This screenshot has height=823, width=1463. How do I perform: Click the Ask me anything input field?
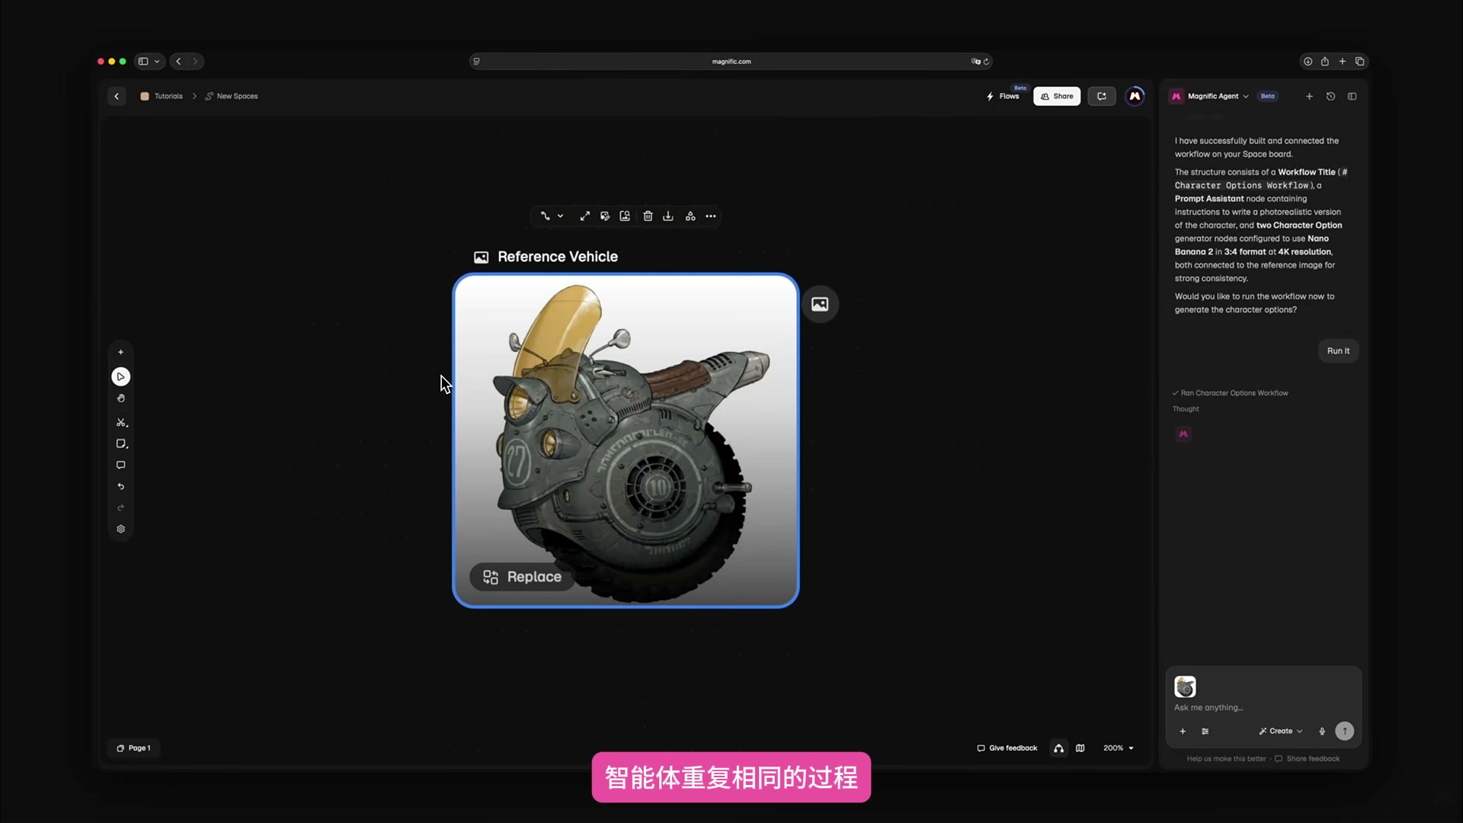(x=1263, y=708)
